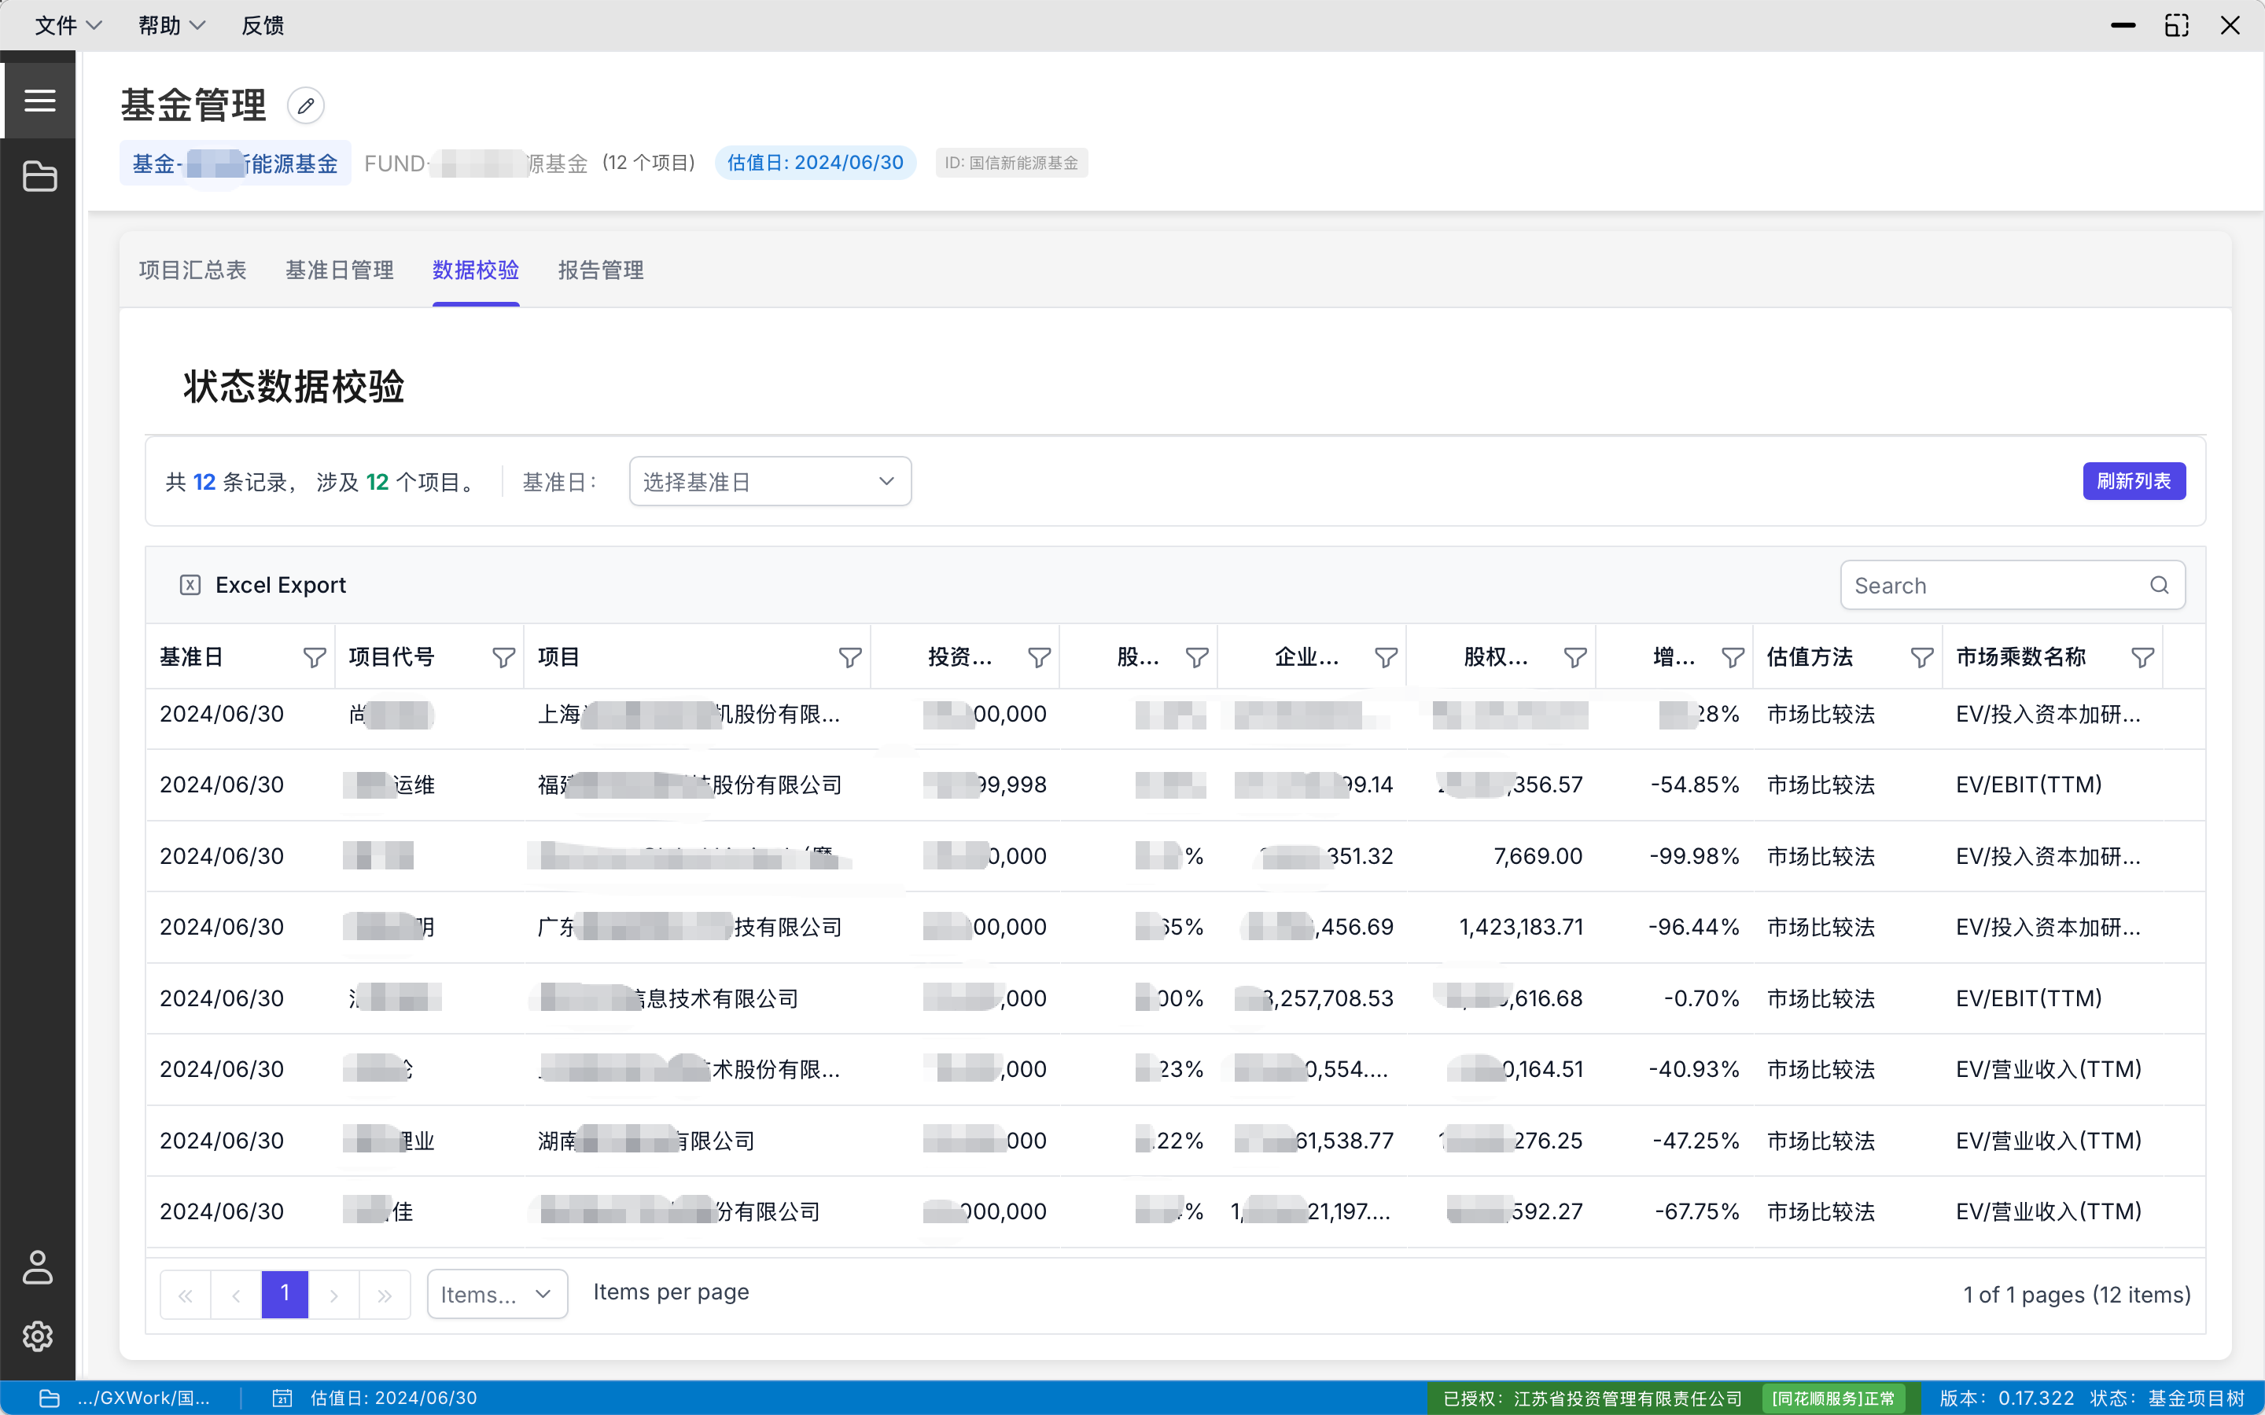Click the 7,669.00 value cell
Viewport: 2265px width, 1415px height.
(x=1538, y=855)
